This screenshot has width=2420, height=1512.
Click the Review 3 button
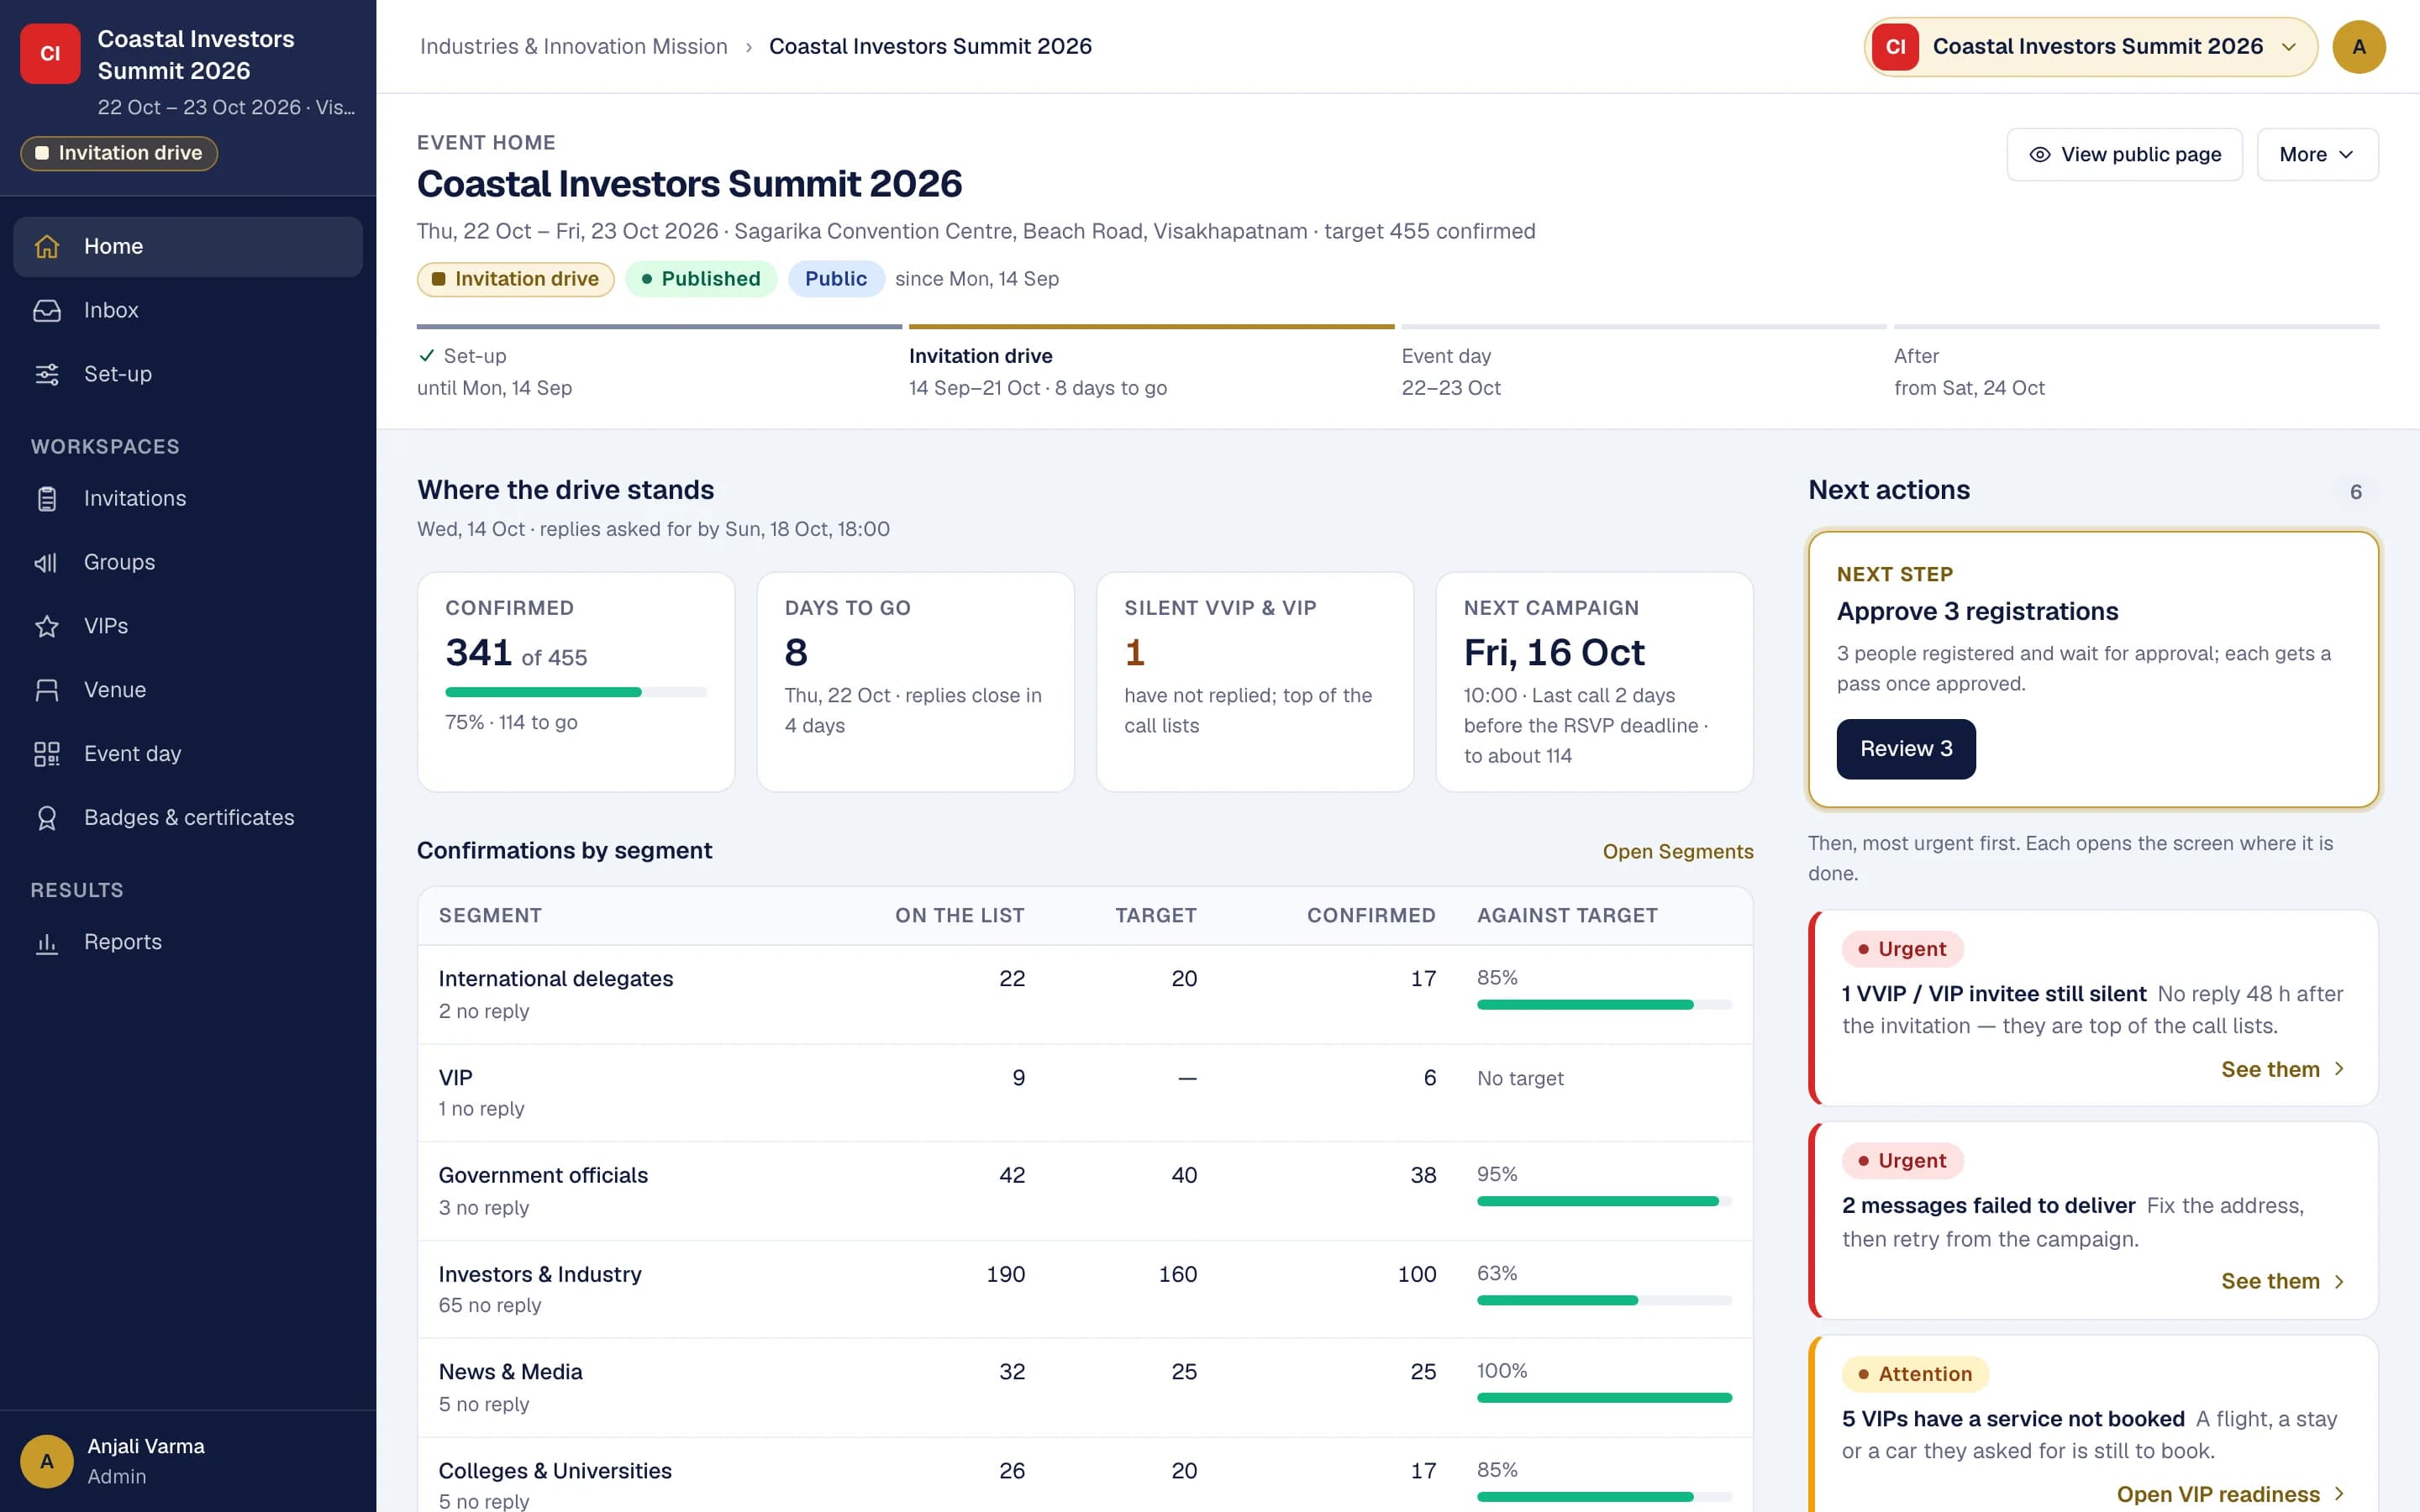click(x=1905, y=749)
